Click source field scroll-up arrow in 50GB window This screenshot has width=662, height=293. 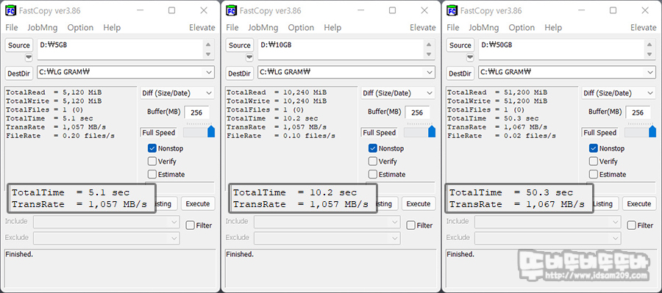point(649,45)
